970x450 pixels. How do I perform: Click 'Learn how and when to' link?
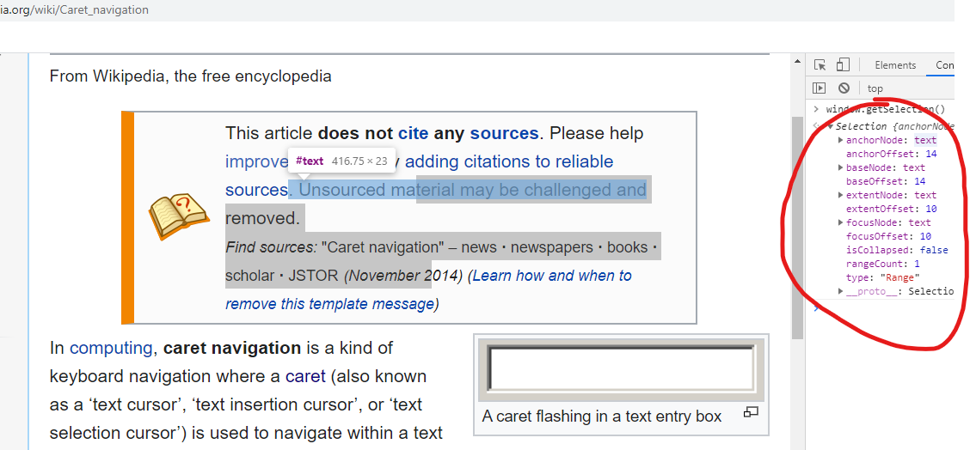coord(552,275)
